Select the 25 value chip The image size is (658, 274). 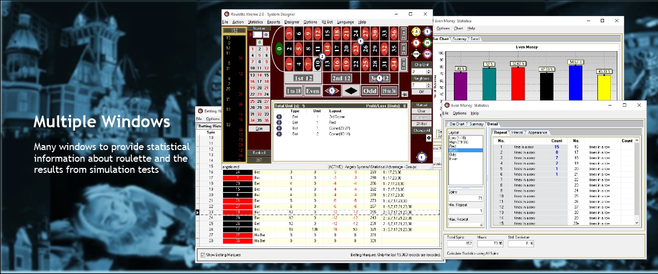[x=427, y=42]
